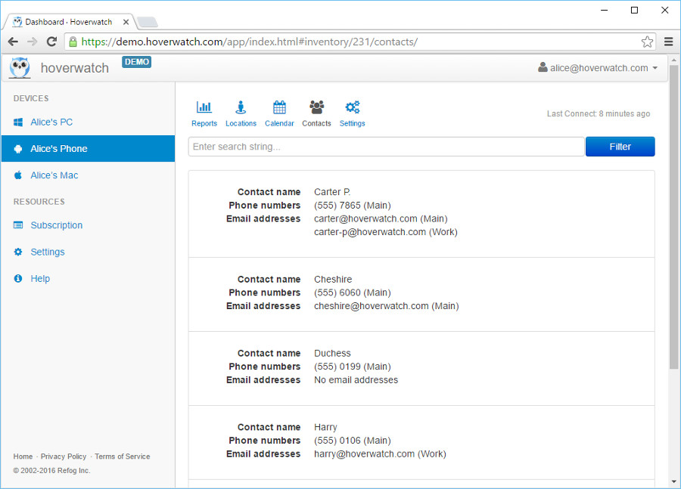Open Subscription in sidebar resources

(x=56, y=225)
